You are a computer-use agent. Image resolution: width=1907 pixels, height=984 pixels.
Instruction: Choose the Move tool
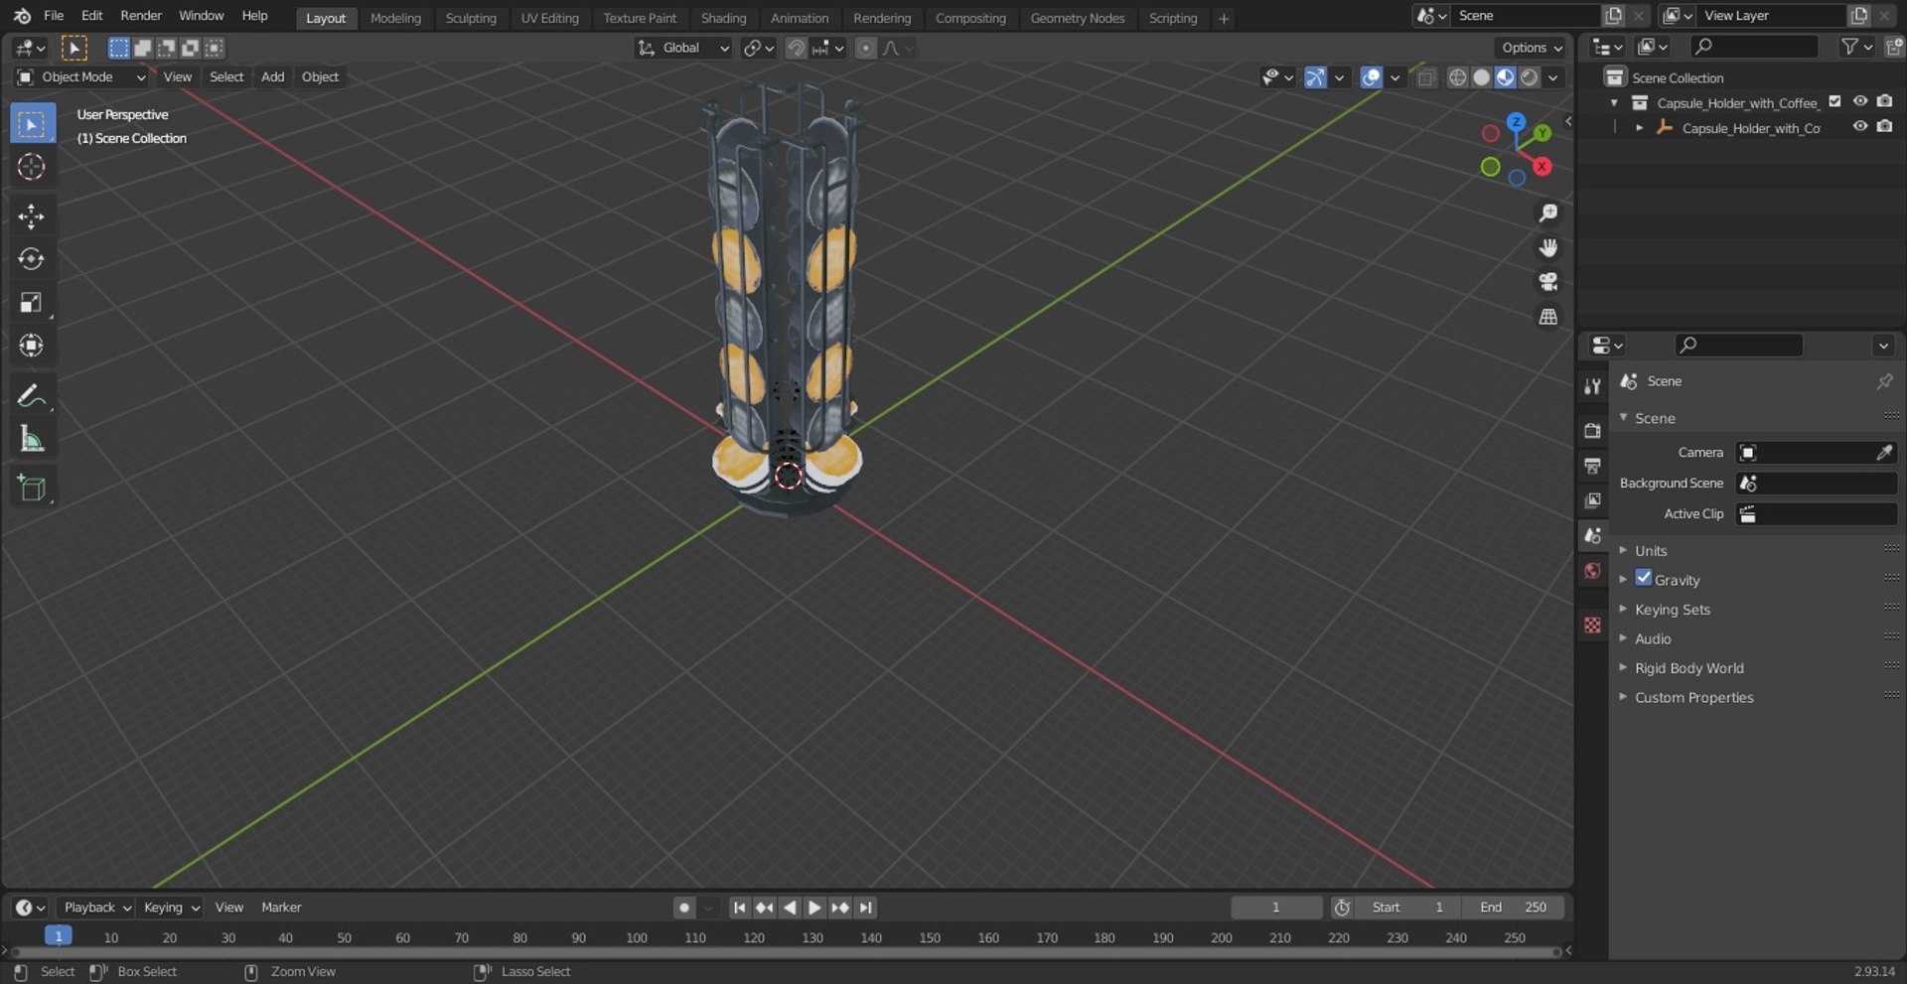point(32,216)
